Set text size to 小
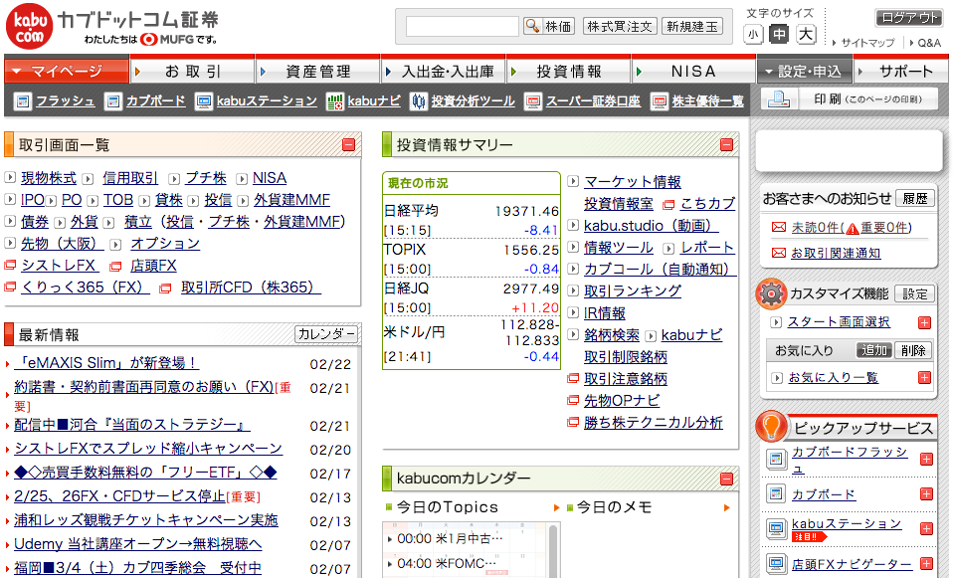 tap(753, 34)
